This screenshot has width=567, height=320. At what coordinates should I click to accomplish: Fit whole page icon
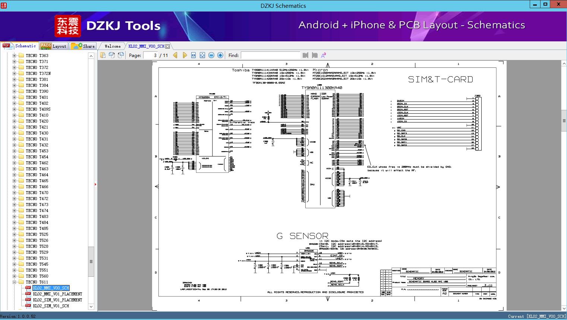point(202,55)
